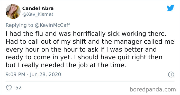Click the divider line above likes
The width and height of the screenshot is (180, 95).
pos(90,81)
